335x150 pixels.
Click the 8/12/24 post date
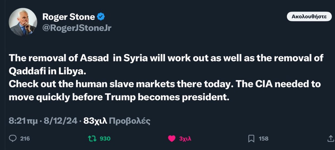pos(60,121)
